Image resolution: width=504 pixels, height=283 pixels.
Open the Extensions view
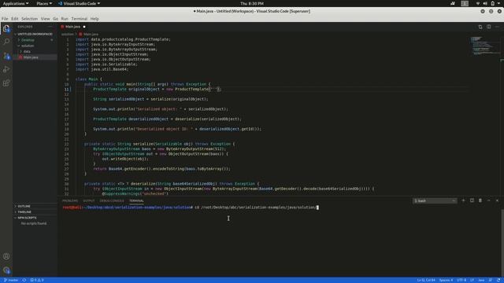(x=6, y=83)
